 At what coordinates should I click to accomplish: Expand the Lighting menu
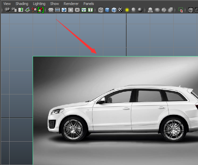click(39, 4)
